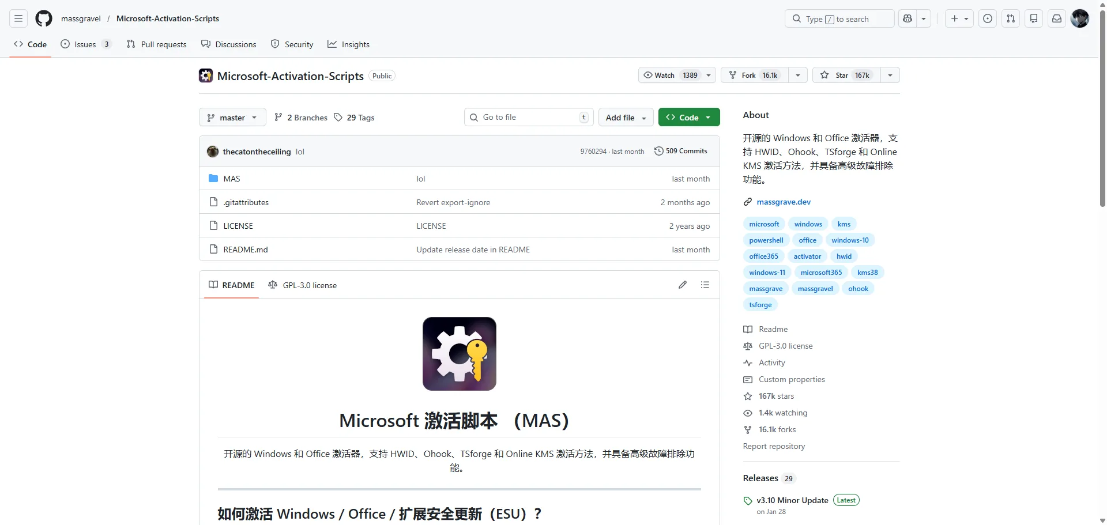Open the notifications inbox icon
1107x525 pixels.
(x=1057, y=18)
